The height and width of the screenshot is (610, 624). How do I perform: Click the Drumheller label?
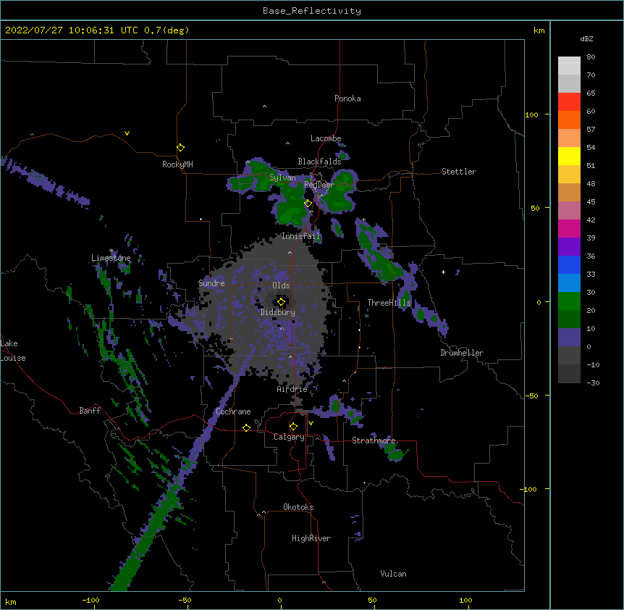[x=462, y=353]
